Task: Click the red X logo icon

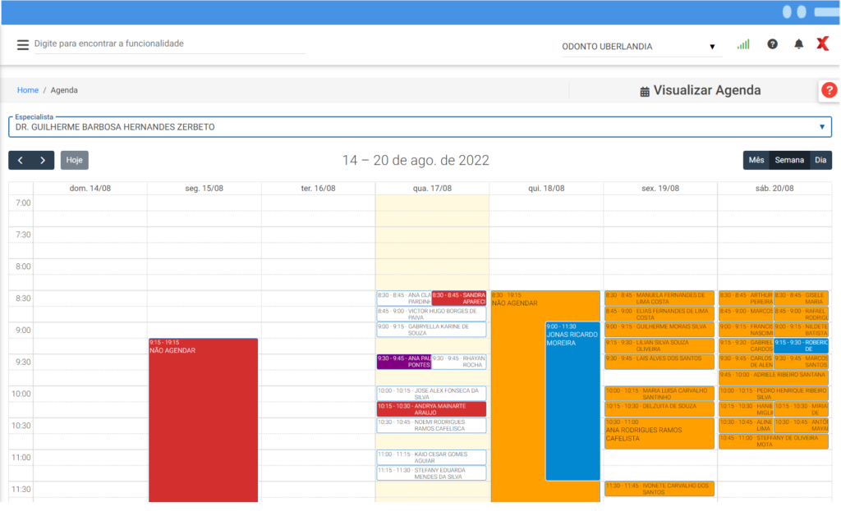Action: coord(822,44)
